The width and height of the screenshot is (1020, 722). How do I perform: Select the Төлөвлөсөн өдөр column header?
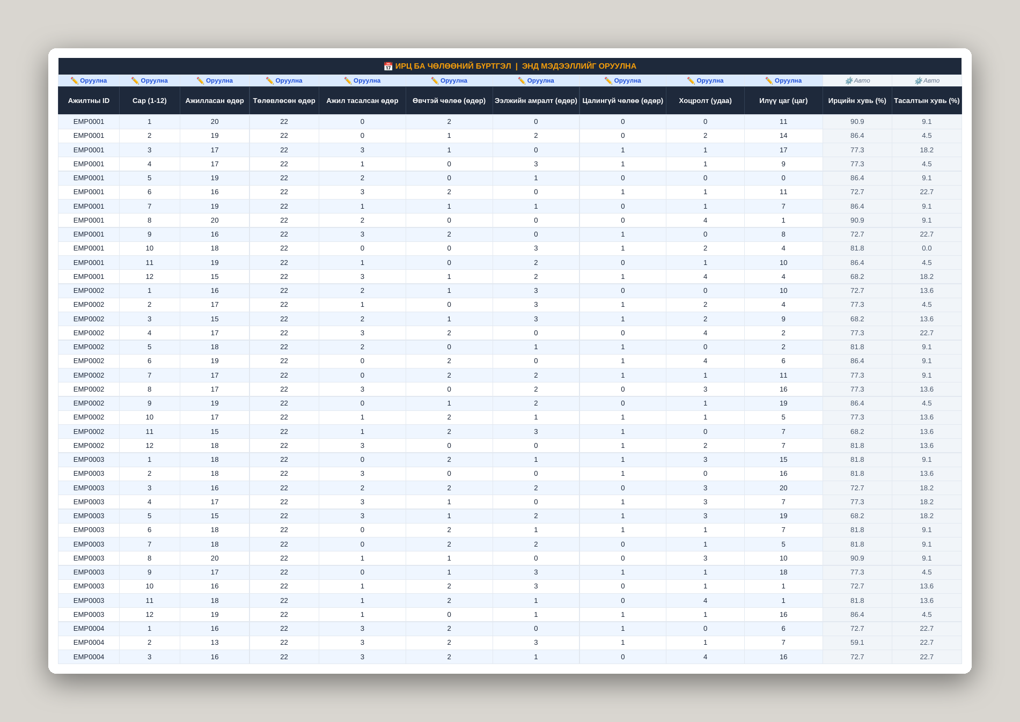[284, 100]
